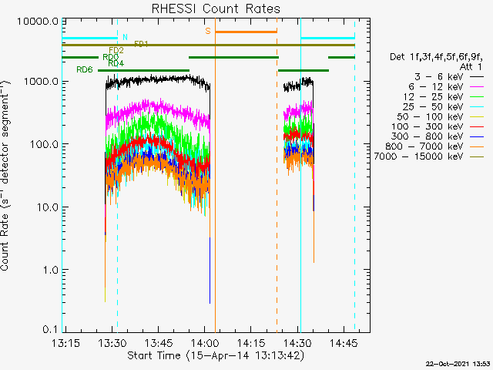The image size is (493, 370).
Task: Select the 300 - 800 keV legend label
Action: 428,136
